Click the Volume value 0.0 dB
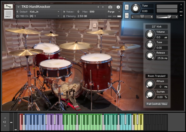This screenshot has height=132, width=186. (x=161, y=37)
